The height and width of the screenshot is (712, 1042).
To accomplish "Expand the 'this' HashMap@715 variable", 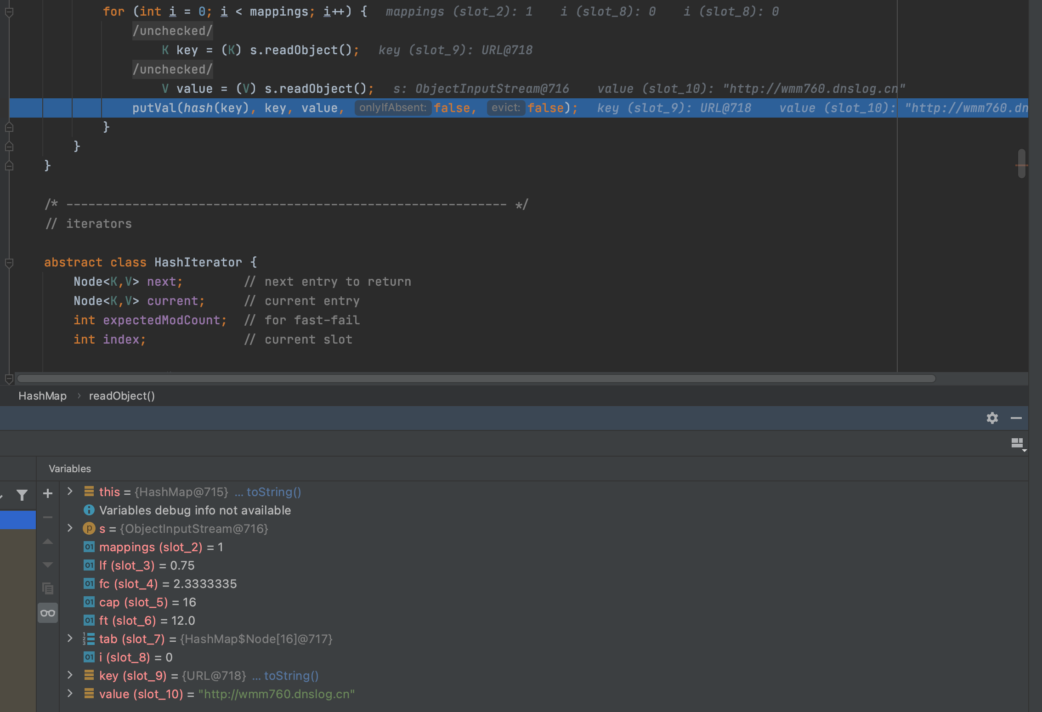I will [70, 492].
